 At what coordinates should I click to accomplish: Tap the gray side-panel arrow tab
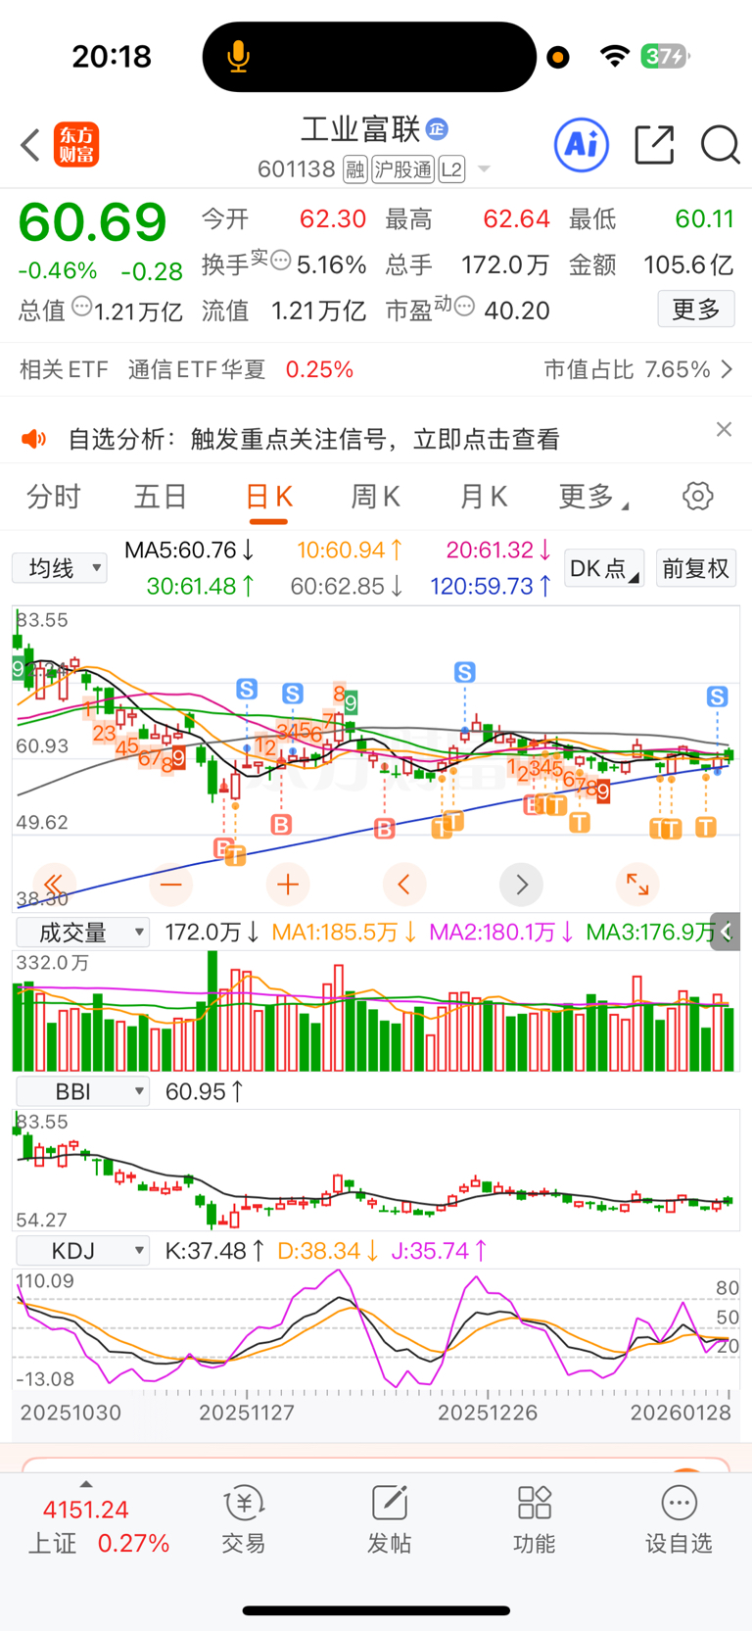pyautogui.click(x=726, y=932)
